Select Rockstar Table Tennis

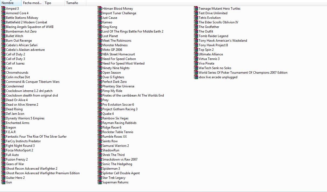(x=118, y=132)
